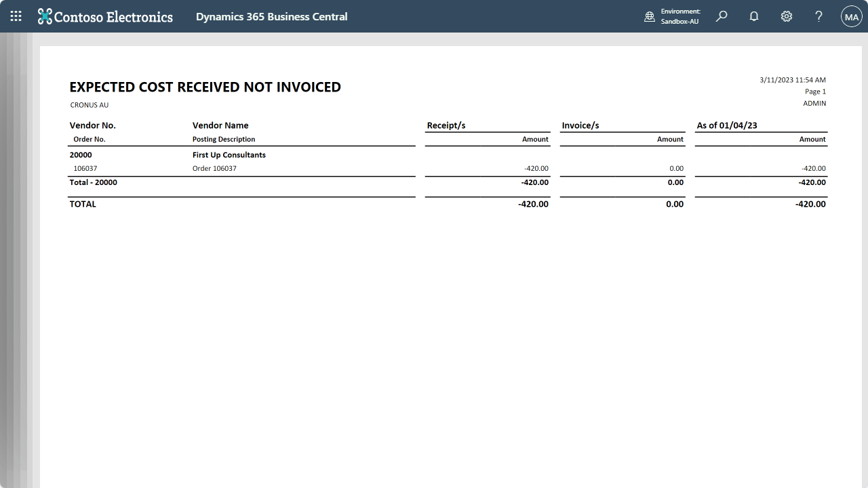Image resolution: width=868 pixels, height=488 pixels.
Task: Select posting description Order 106037
Action: (214, 168)
